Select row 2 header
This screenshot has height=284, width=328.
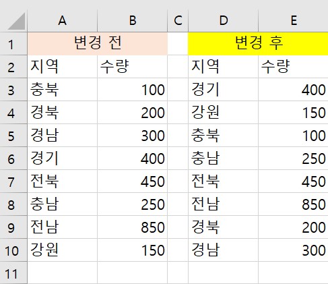(13, 67)
